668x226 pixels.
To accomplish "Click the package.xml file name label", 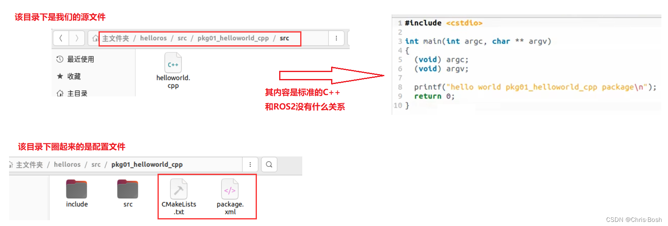I will [x=230, y=208].
